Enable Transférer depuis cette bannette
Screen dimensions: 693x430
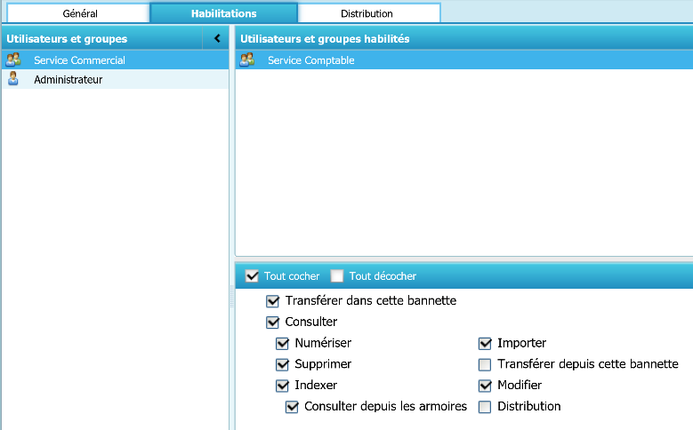pyautogui.click(x=485, y=365)
